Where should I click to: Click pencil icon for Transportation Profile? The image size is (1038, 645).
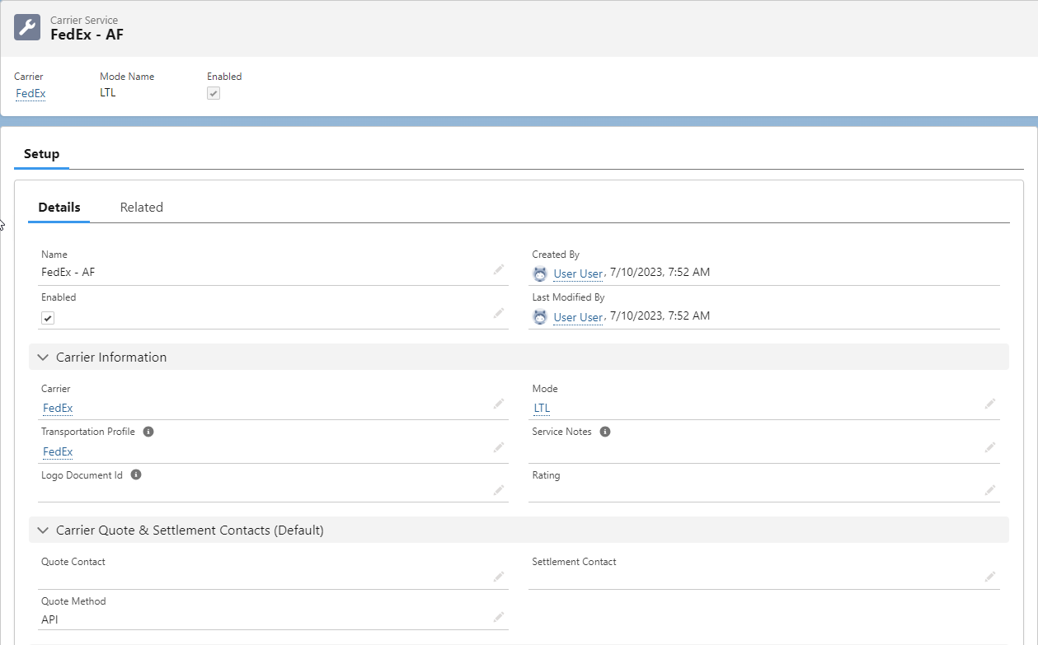[499, 447]
